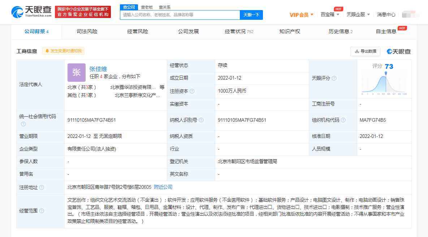Switch to 司法风险 tab

[x=87, y=32]
